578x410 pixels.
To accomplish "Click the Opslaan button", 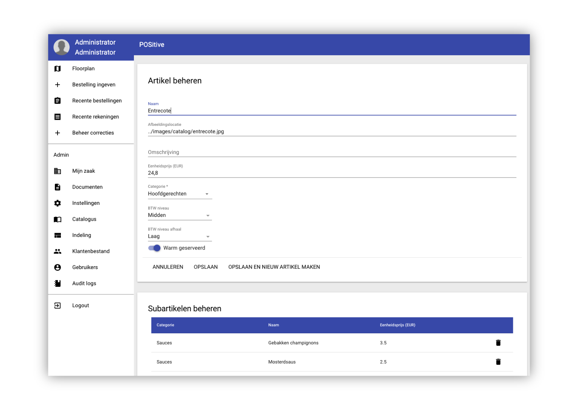I will [206, 267].
